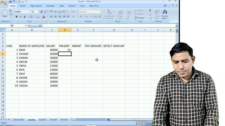The image size is (225, 126).
Task: Open the Cell Styles gallery
Action: coord(128,14)
